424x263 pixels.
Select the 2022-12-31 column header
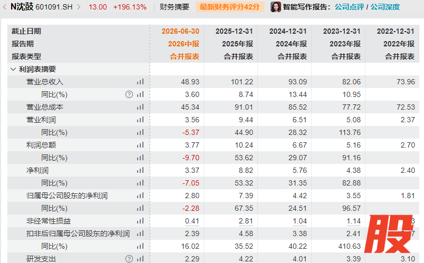pyautogui.click(x=396, y=31)
